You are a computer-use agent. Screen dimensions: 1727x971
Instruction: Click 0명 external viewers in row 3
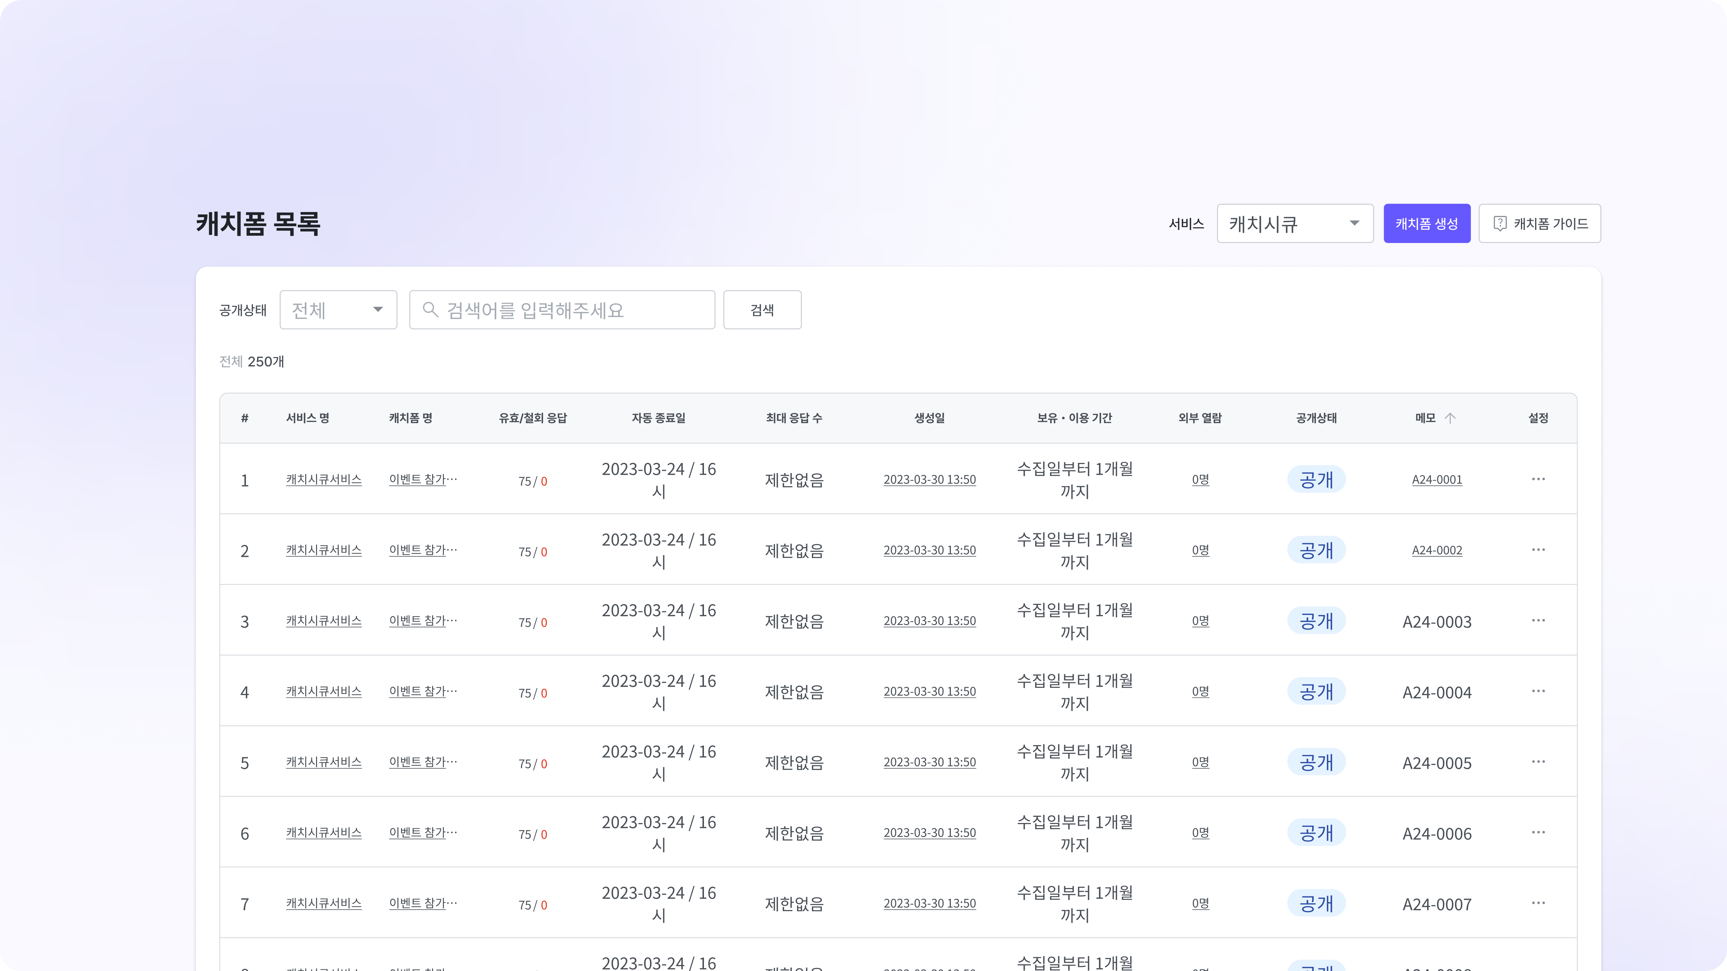[1200, 620]
